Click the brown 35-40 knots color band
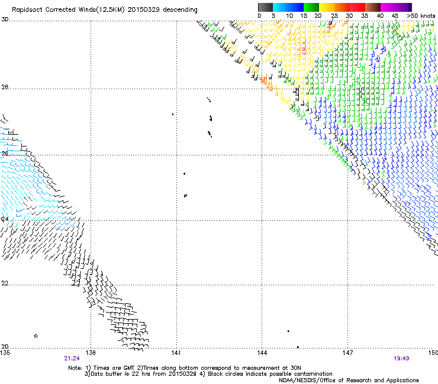 (373, 7)
